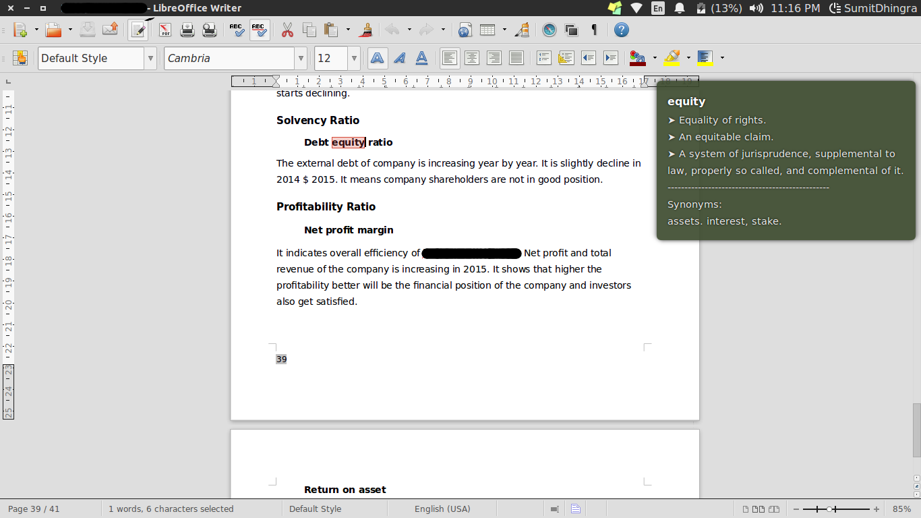Adjust the zoom slider in status bar
The image size is (921, 518).
(830, 509)
